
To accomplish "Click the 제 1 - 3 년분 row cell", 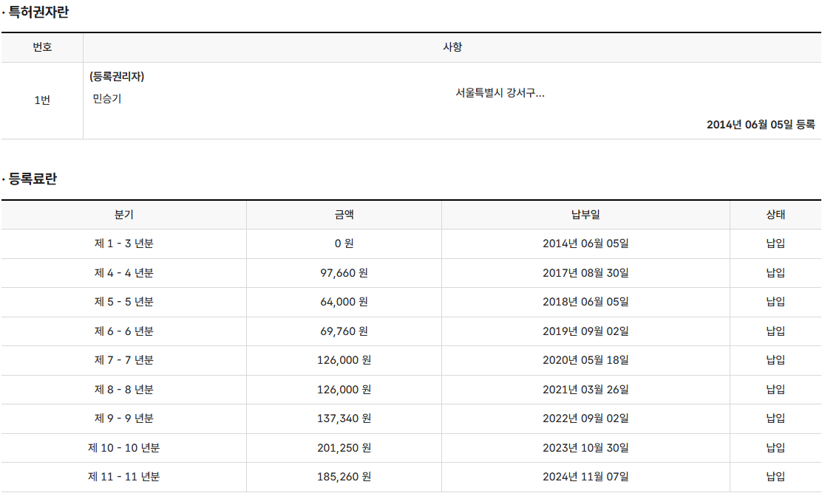I will point(123,244).
